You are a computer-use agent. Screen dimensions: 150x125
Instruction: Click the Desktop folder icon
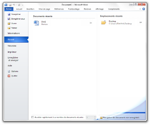pyautogui.click(x=104, y=23)
